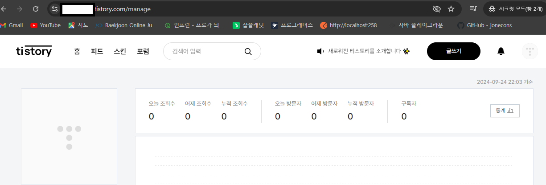Open the GitHub jonecons bookmark
The image size is (546, 185).
(x=487, y=25)
